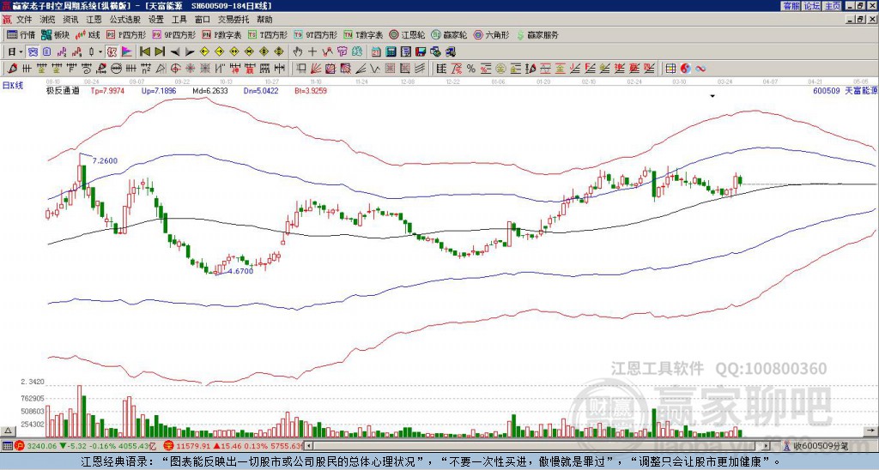Open the 六角形 hexagon tool
The height and width of the screenshot is (470, 879).
click(x=492, y=34)
